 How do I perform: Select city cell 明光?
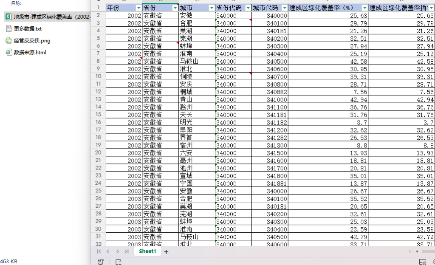(197, 122)
